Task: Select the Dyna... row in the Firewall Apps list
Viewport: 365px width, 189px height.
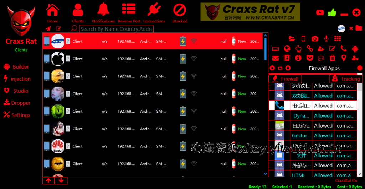Action: click(313, 115)
